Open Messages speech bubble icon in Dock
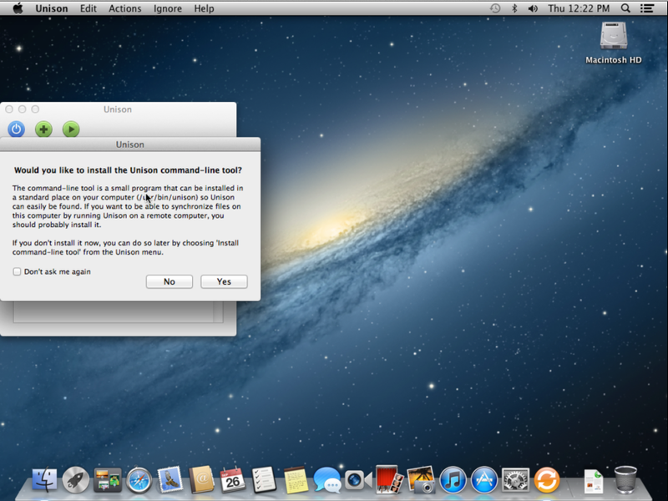 (x=326, y=479)
